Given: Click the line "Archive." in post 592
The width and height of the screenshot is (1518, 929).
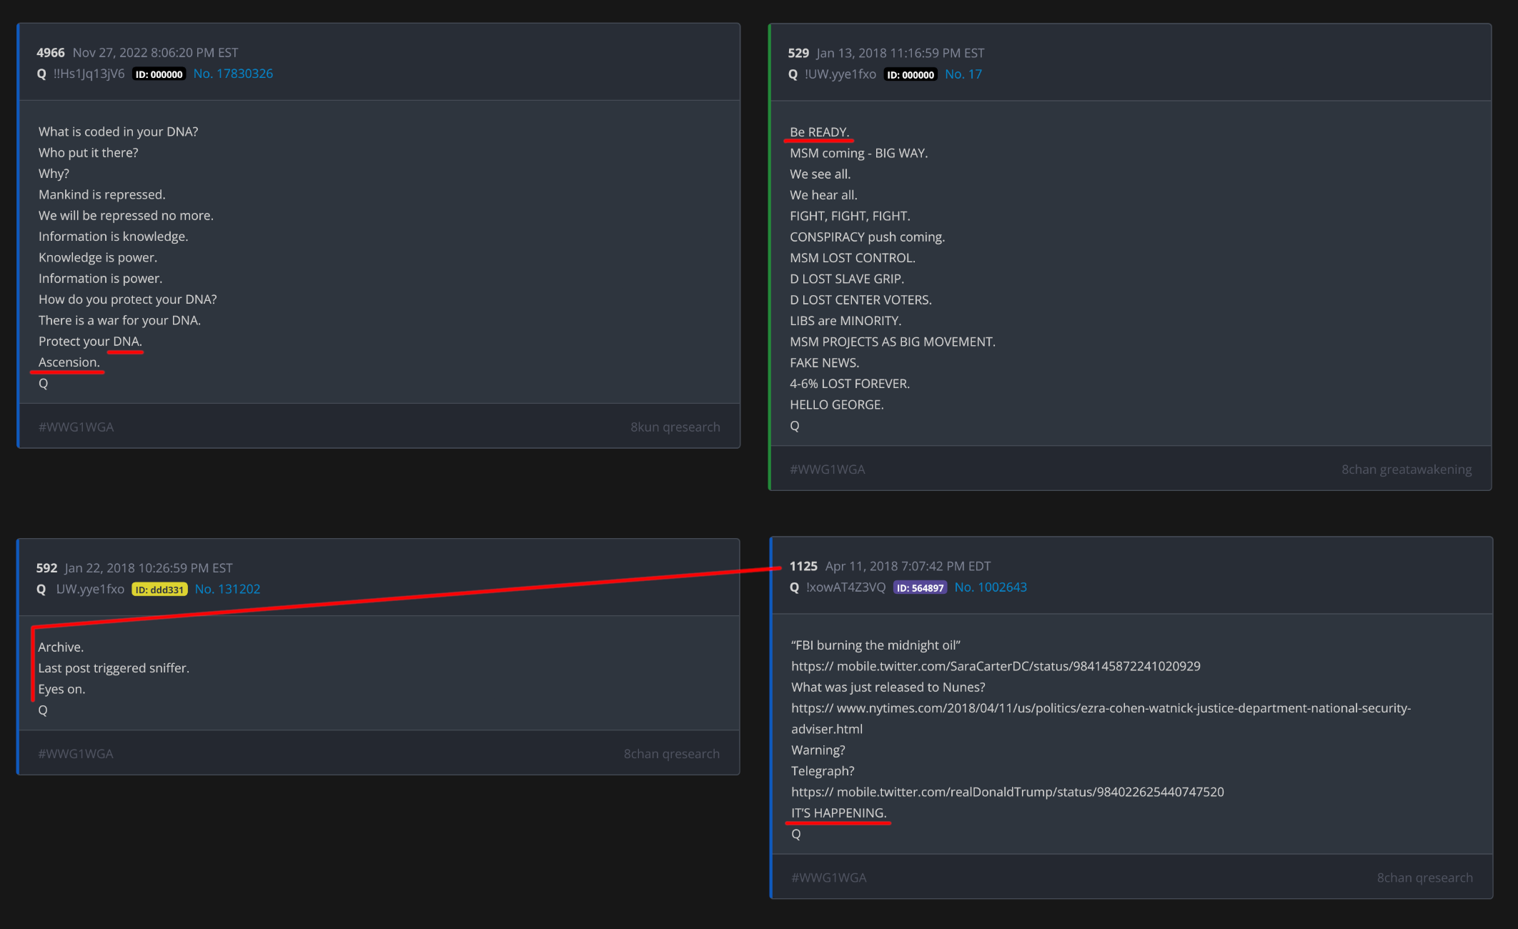Looking at the screenshot, I should [x=61, y=647].
